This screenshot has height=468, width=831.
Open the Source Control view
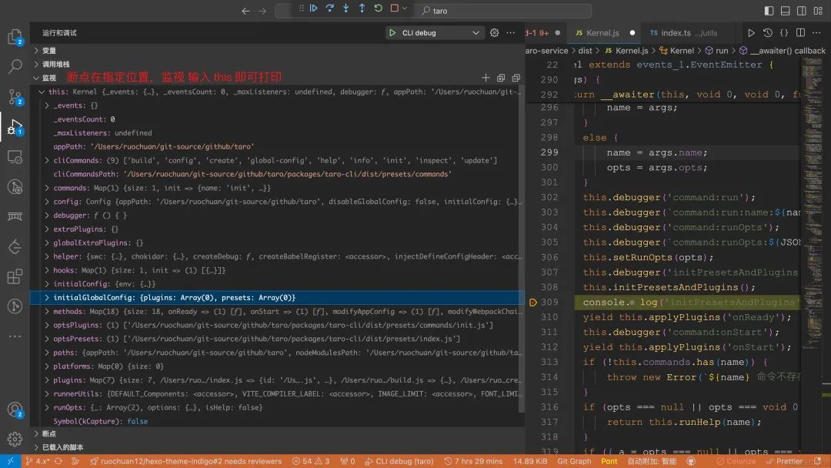(x=15, y=96)
